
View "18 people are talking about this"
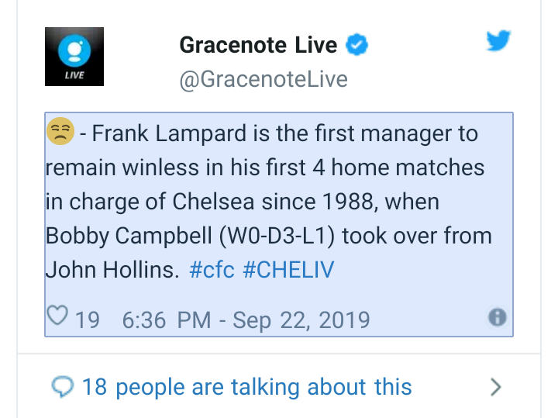[246, 386]
